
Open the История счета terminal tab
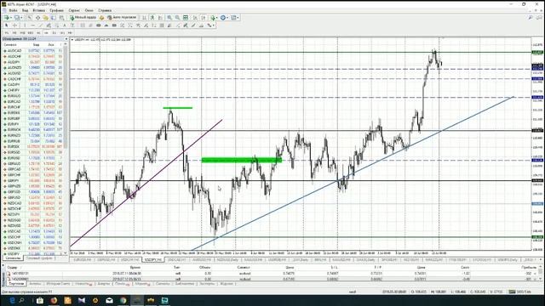[58, 284]
